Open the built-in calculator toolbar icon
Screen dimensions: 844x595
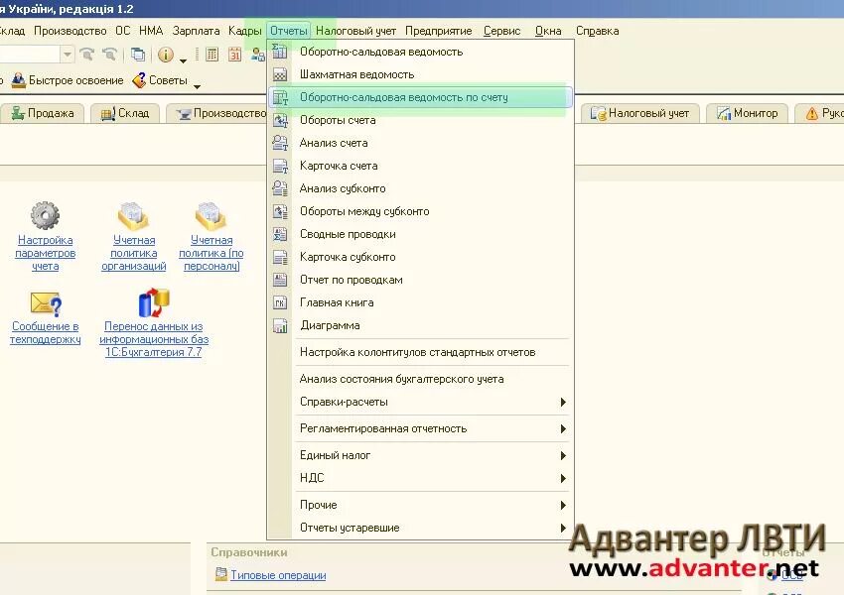point(211,55)
